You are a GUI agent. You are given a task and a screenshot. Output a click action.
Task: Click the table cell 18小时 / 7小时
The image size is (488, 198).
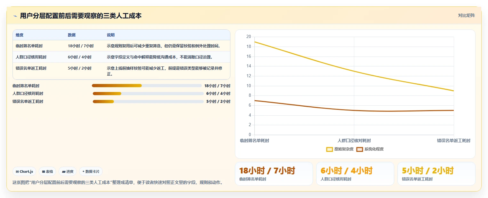pyautogui.click(x=81, y=46)
